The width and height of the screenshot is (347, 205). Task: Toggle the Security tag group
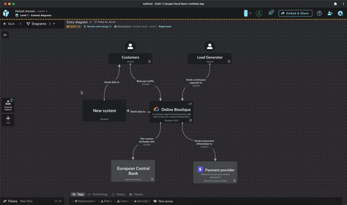point(142,201)
